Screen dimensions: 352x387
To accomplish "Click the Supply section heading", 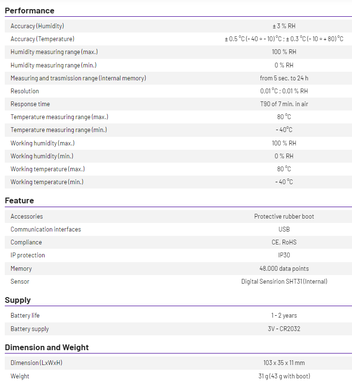I will [18, 300].
